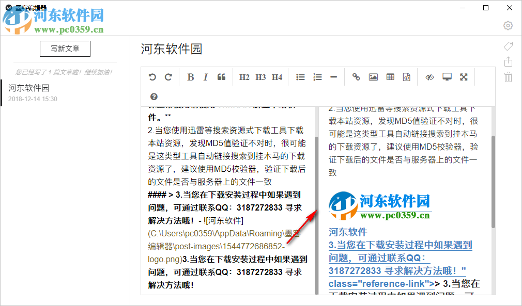
Task: Add a tag with the tag icon
Action: pyautogui.click(x=509, y=46)
